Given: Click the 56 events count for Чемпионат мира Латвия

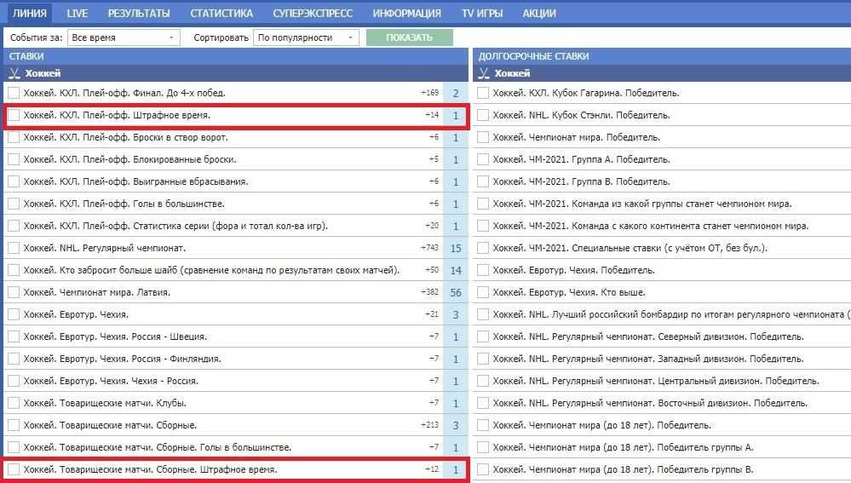Looking at the screenshot, I should tap(456, 293).
